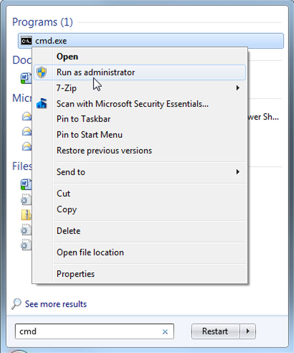Expand the 7-Zip submenu arrow
Viewport: 294px width, 353px height.
click(x=238, y=88)
